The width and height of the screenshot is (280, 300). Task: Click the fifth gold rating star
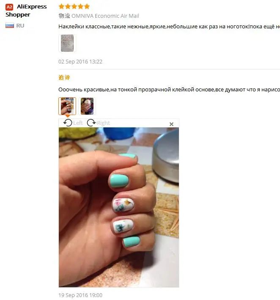[87, 6]
